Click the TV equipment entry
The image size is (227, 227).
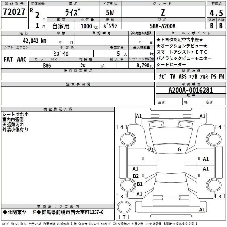(173, 77)
